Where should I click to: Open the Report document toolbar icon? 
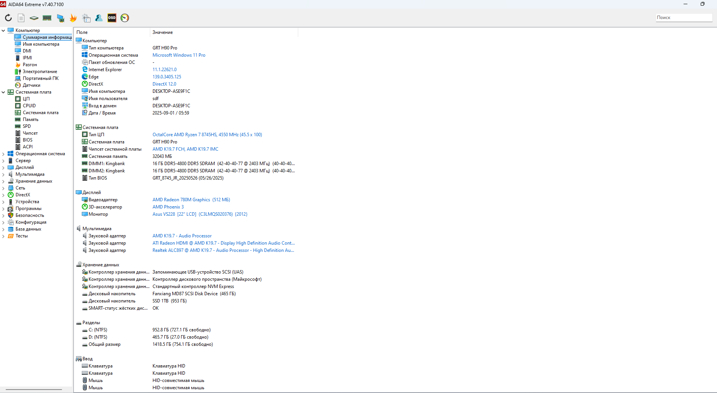pos(21,18)
